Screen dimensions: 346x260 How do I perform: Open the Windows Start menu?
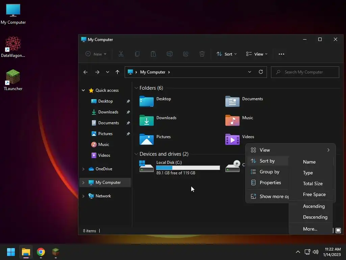pos(11,252)
